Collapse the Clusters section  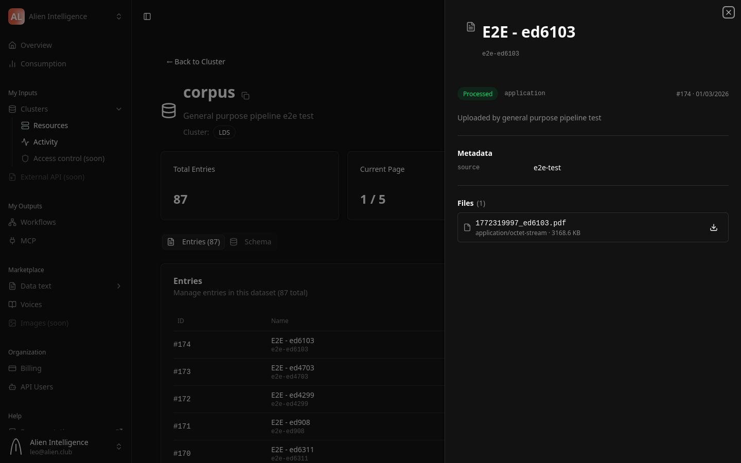tap(119, 109)
